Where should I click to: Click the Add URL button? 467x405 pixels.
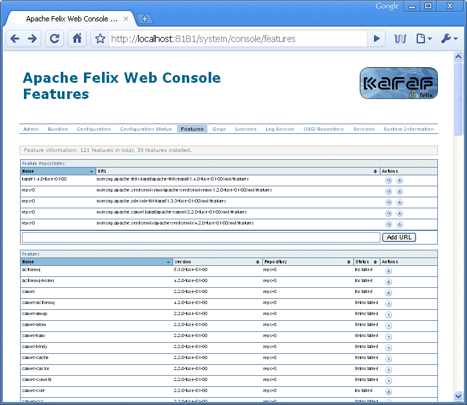[x=399, y=237]
